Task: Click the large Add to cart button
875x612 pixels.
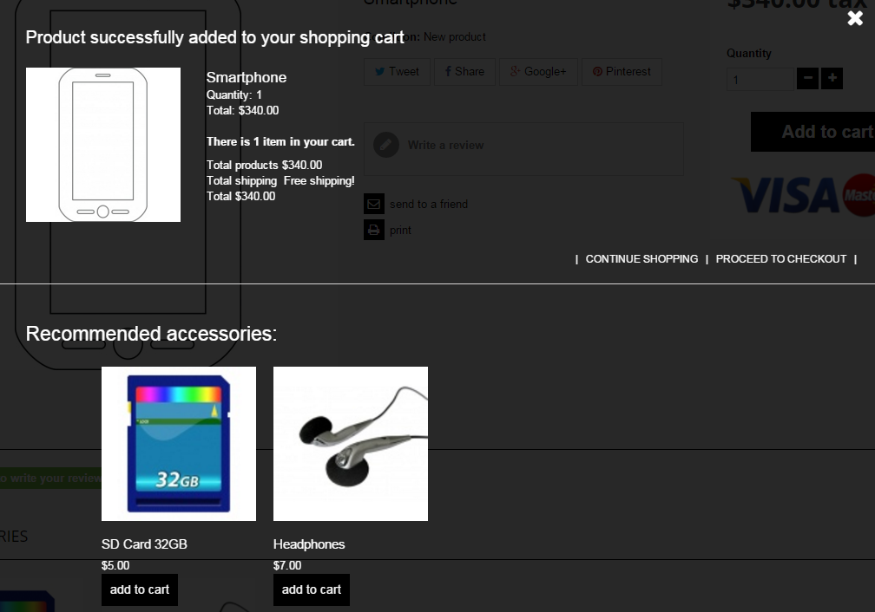Action: 813,132
